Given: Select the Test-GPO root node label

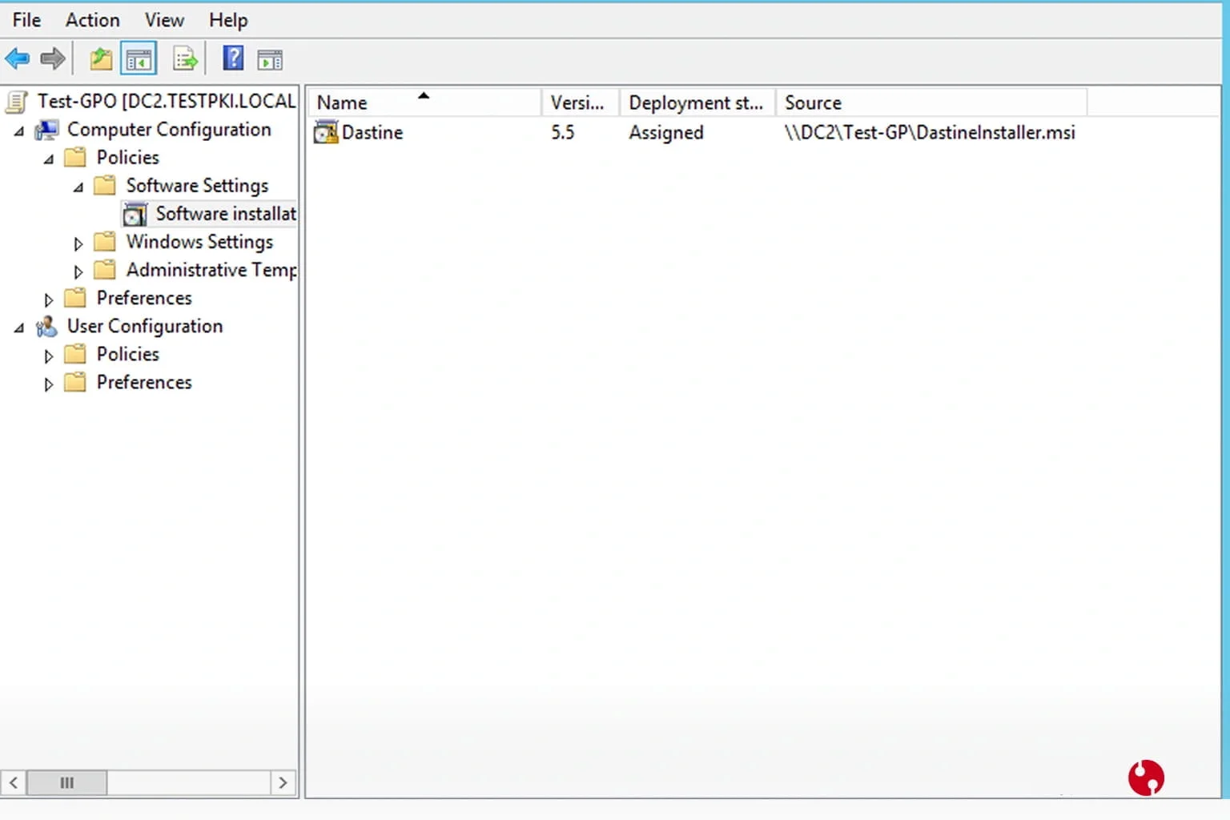Looking at the screenshot, I should click(167, 102).
